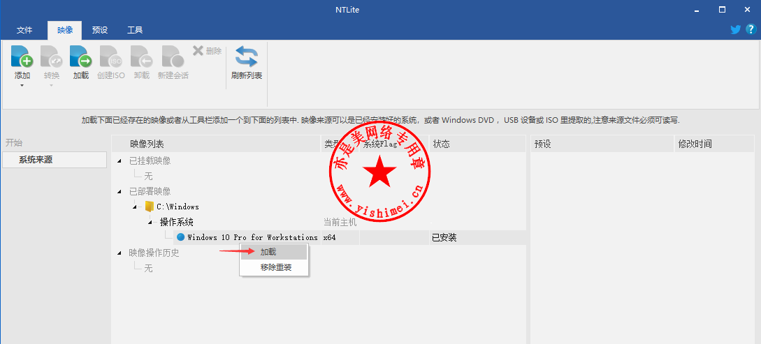Image resolution: width=761 pixels, height=344 pixels.
Task: Choose 加载 in the context menu
Action: pos(274,252)
